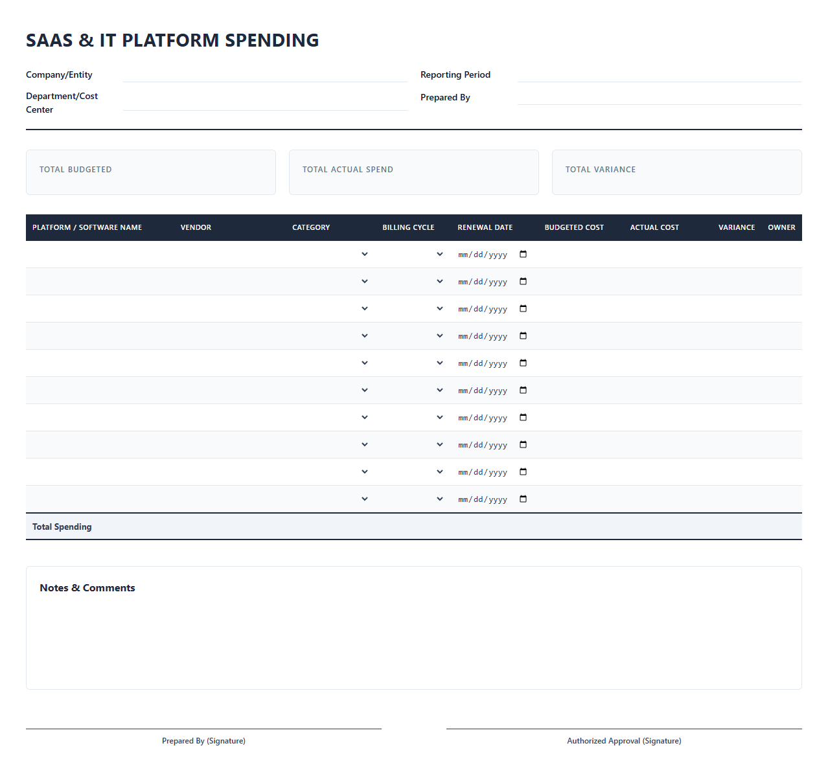
Task: Open calendar picker in ninth table row
Action: [523, 472]
